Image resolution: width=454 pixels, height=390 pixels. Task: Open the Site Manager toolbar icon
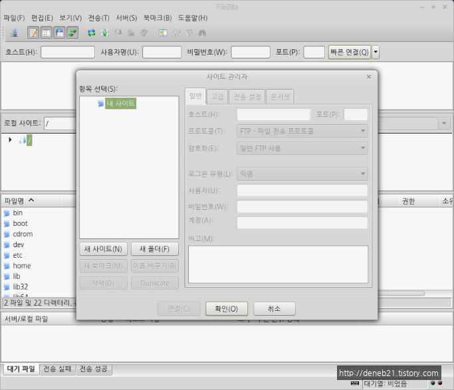[13, 33]
